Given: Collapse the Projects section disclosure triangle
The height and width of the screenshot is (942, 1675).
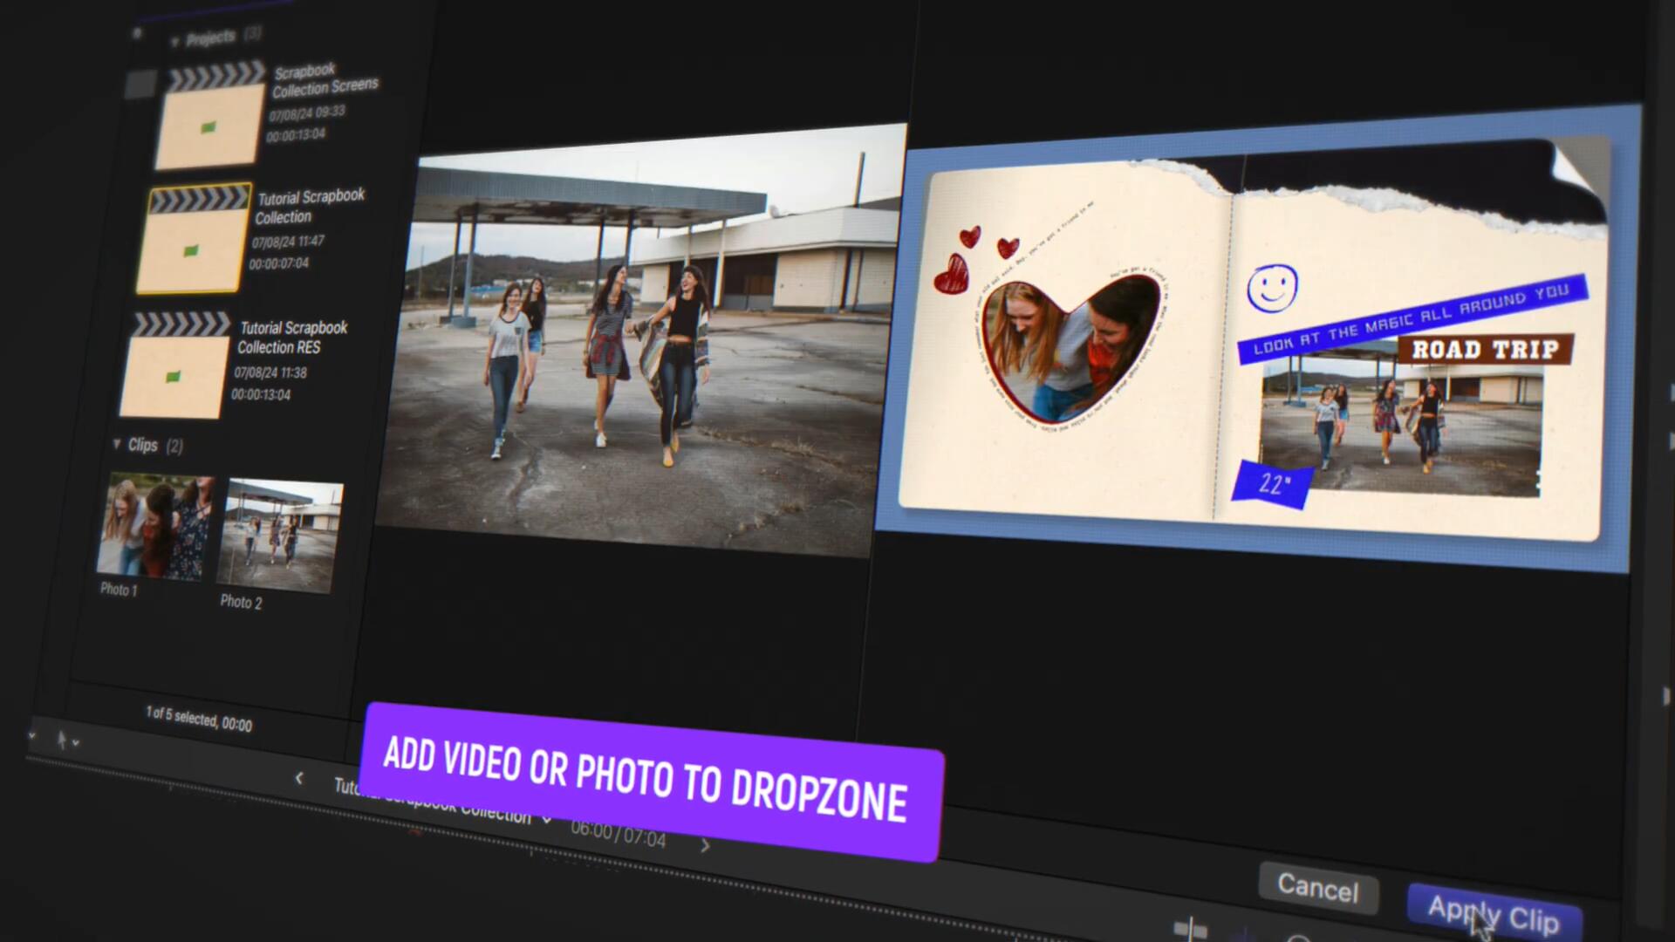Looking at the screenshot, I should click(x=174, y=41).
